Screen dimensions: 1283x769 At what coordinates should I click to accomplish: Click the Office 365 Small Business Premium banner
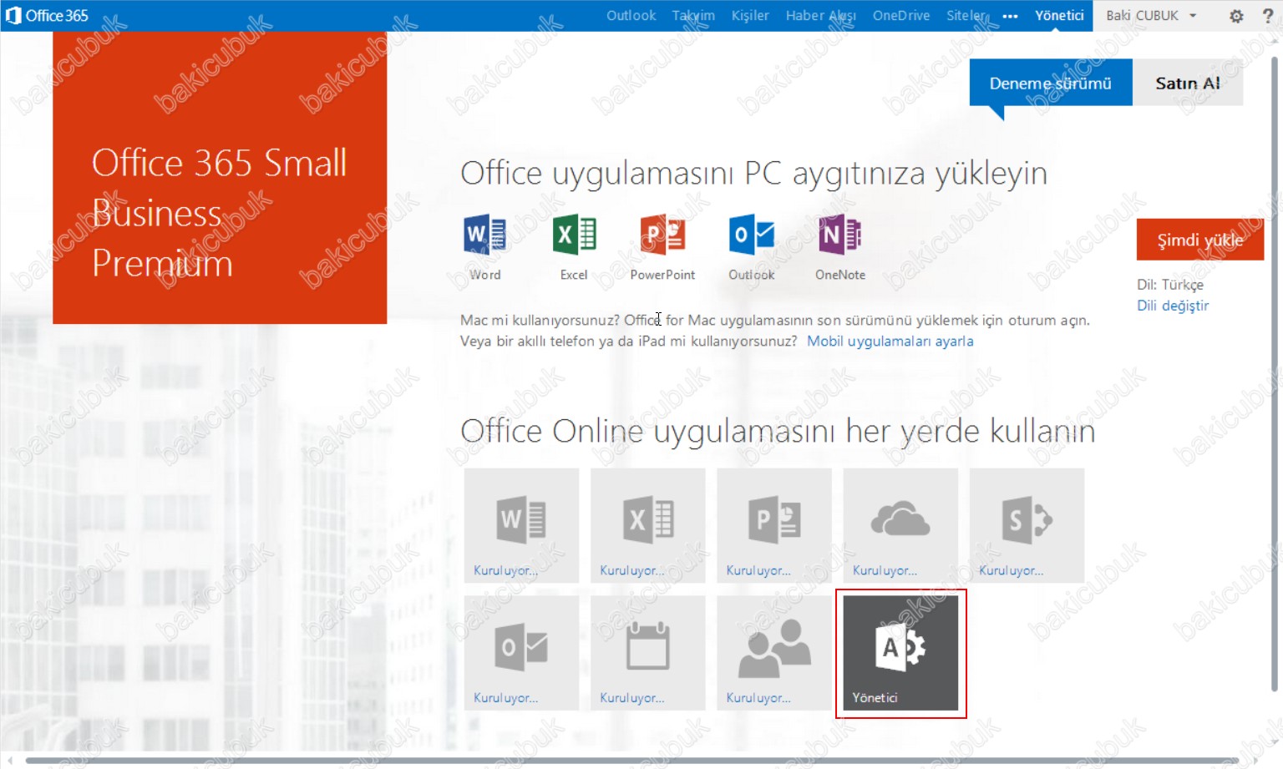[220, 178]
